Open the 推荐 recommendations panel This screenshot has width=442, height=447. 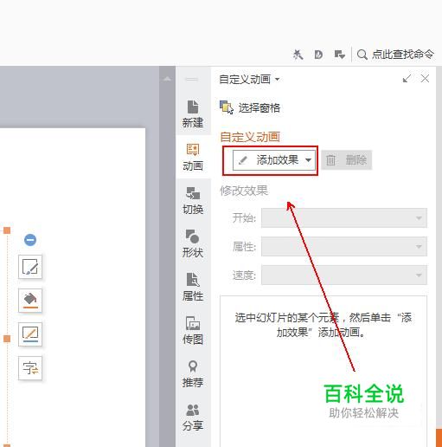pyautogui.click(x=193, y=373)
